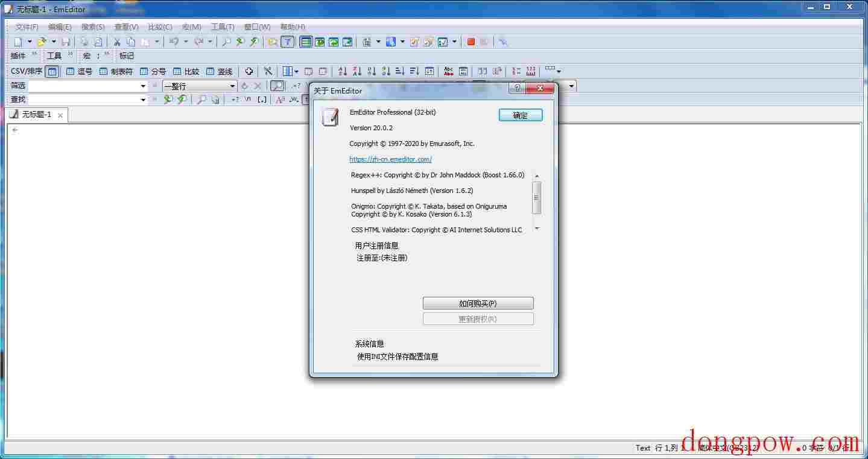868x459 pixels.
Task: Click the 123 ruler icon in the CSV toolbar
Action: [x=531, y=71]
